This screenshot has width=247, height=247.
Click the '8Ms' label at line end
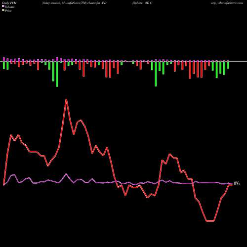pos(237,184)
